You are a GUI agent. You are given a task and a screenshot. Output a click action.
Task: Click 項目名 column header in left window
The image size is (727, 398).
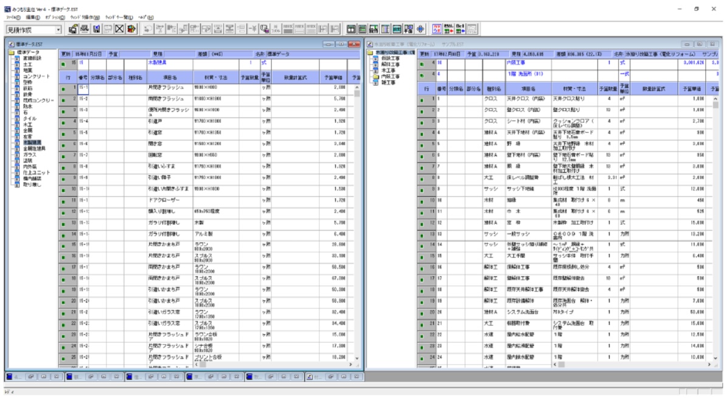click(169, 77)
